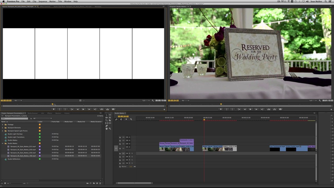334x188 pixels.
Task: Open Source monitor playback resolution dropdown
Action: 146,101
